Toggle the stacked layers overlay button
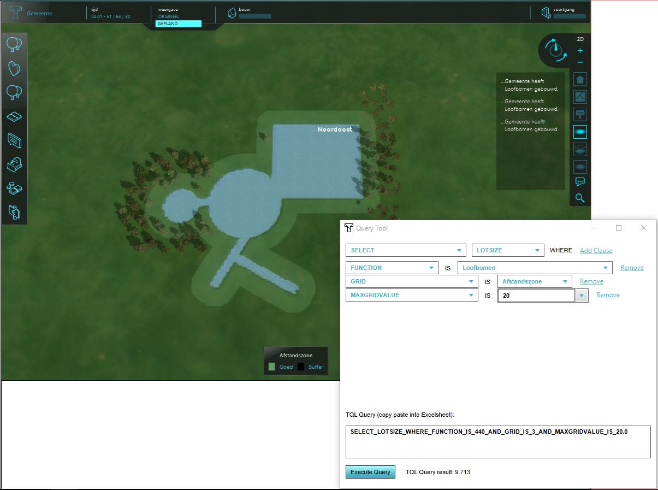This screenshot has width=658, height=490. pos(580,149)
